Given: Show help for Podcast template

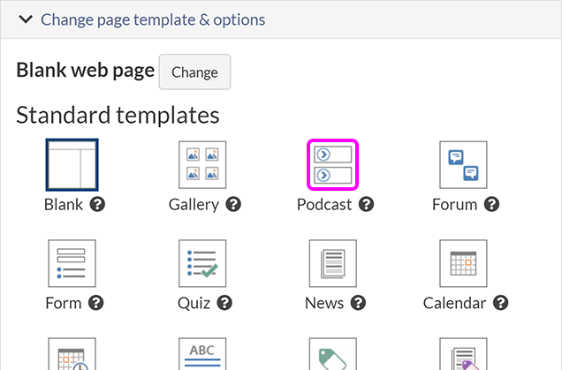Looking at the screenshot, I should pos(366,205).
